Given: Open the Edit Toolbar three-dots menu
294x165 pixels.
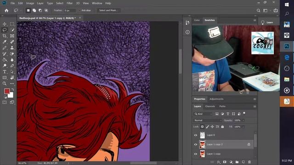Looking at the screenshot, I should coord(12,83).
